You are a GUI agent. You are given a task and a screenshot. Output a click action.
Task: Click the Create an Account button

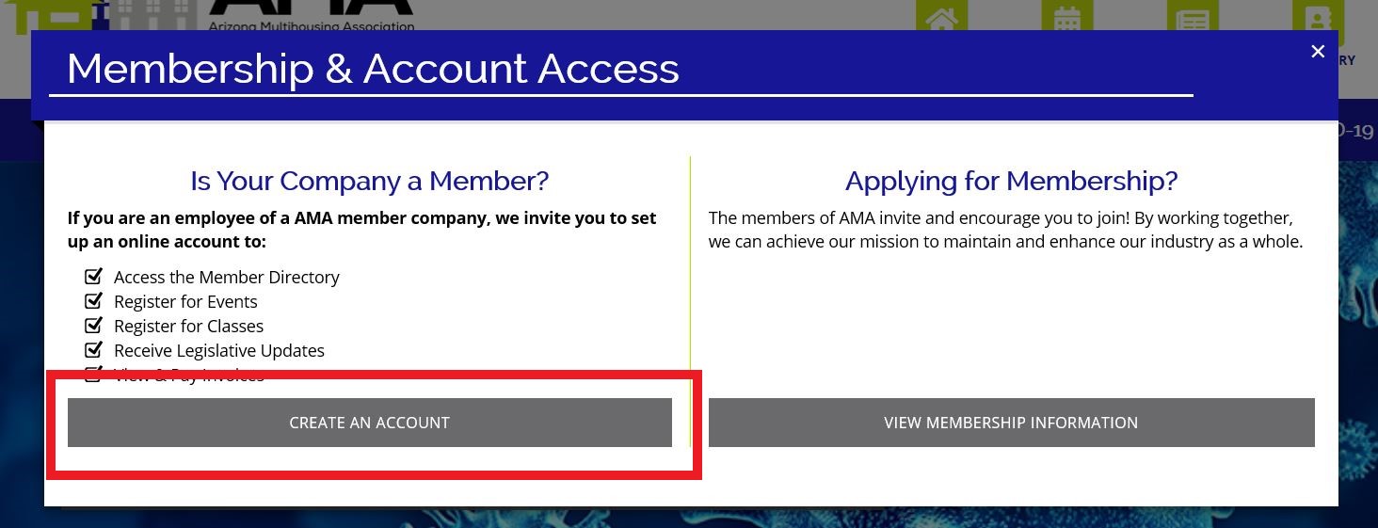(x=369, y=423)
